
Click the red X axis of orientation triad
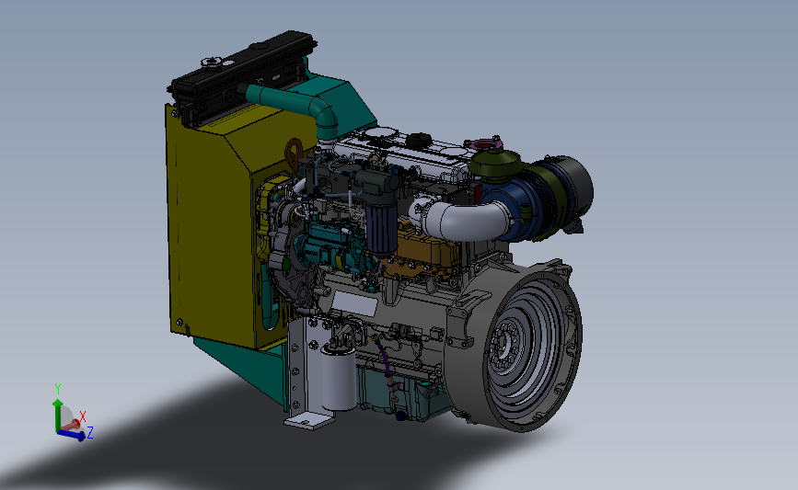tap(71, 425)
